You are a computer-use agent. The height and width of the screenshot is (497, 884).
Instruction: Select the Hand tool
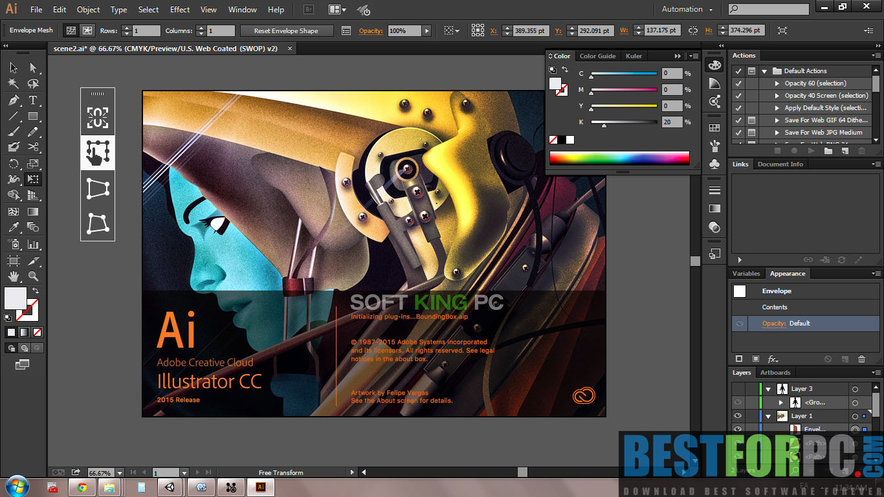tap(13, 277)
